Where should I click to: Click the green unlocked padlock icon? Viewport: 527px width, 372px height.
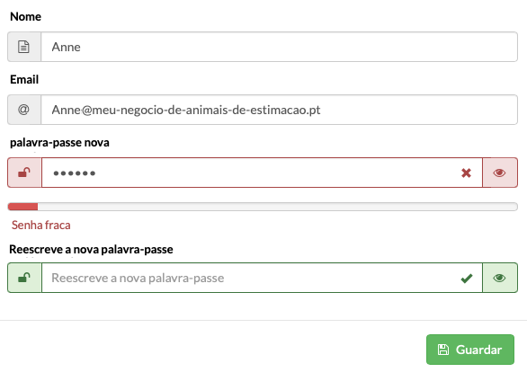(x=24, y=278)
